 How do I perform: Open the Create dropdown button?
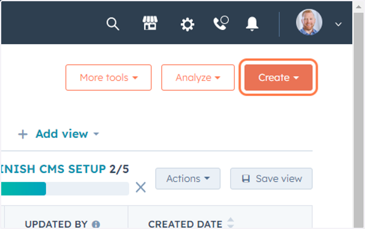tap(279, 78)
